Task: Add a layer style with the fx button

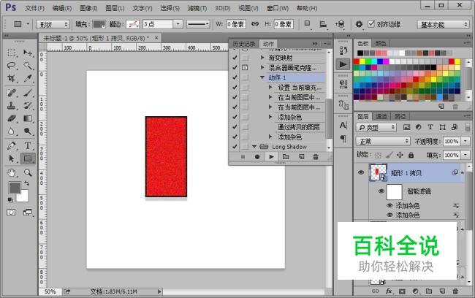Action: pos(389,291)
